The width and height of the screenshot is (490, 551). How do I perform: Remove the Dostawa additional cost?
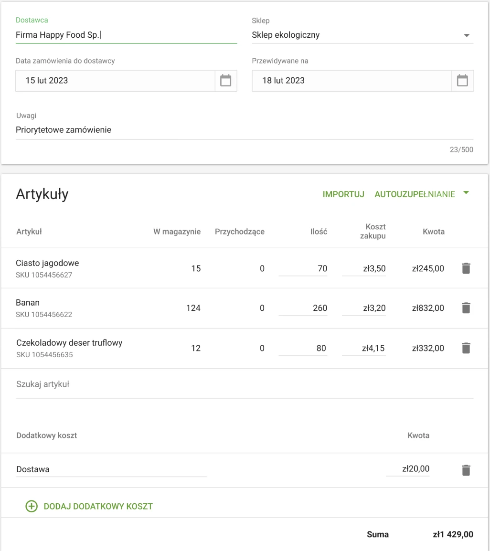(x=466, y=470)
